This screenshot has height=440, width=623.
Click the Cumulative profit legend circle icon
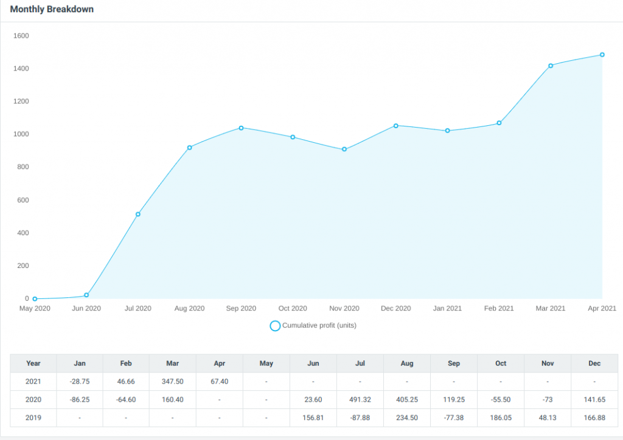point(275,326)
